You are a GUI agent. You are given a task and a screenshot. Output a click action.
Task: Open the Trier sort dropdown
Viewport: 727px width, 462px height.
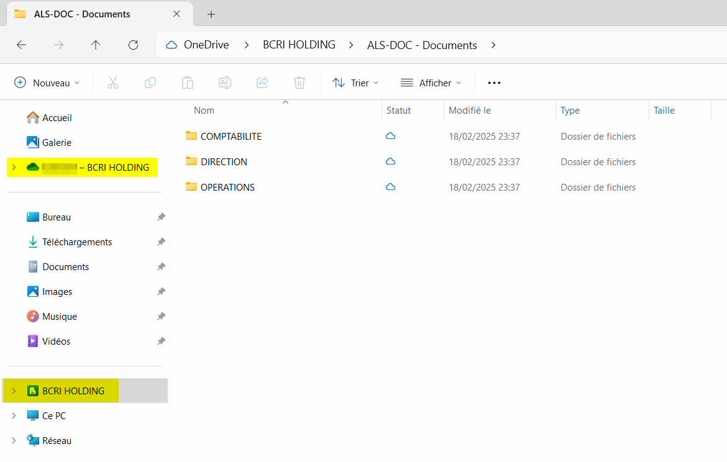(x=355, y=83)
